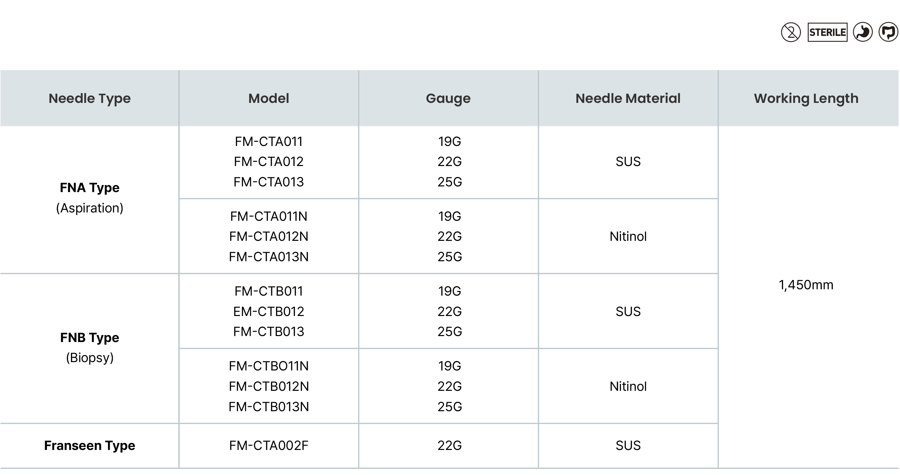Viewport: 900px width, 475px height.
Task: Click model FM-CTB013N entry
Action: point(269,407)
